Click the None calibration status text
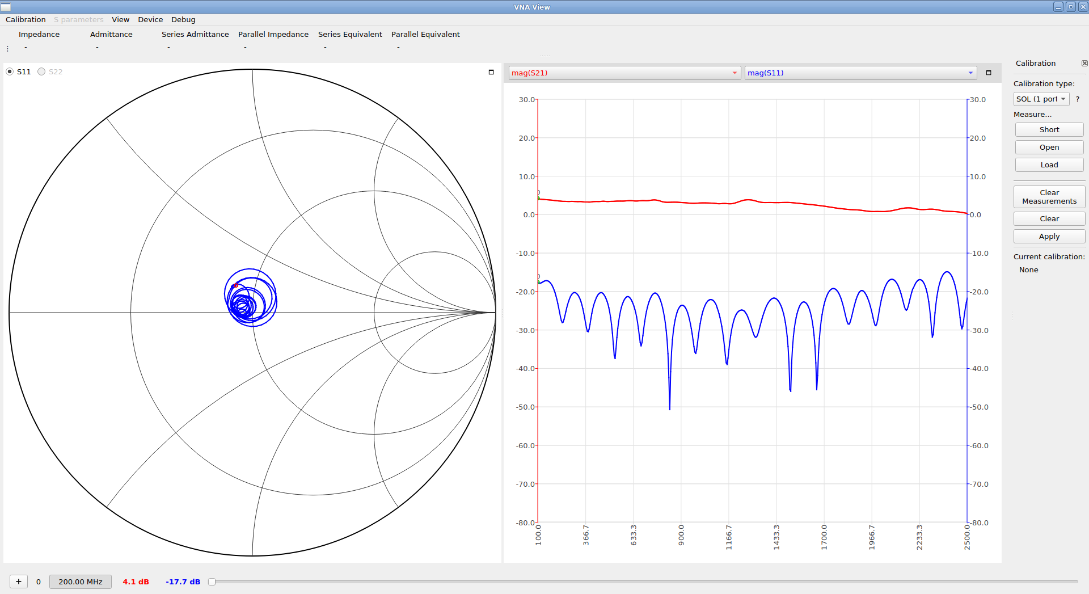 coord(1028,270)
